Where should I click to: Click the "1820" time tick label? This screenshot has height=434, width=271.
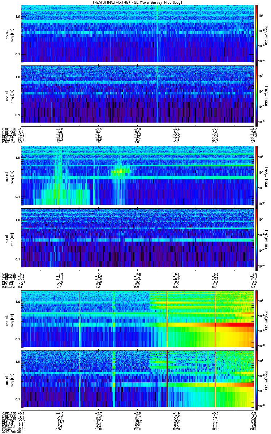pyautogui.click(x=59, y=428)
